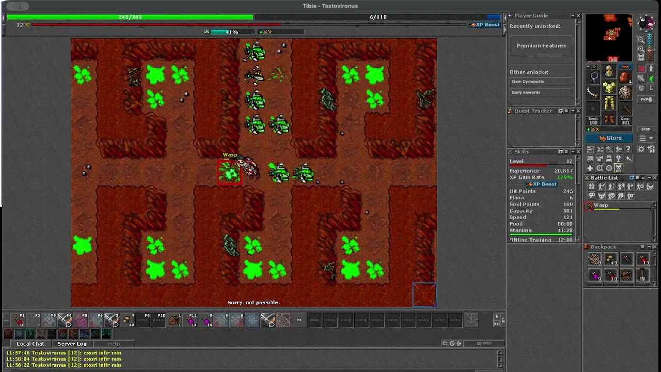Select the stack of 49 in Backpack
Viewport: 661px width, 372px height.
coord(610,259)
